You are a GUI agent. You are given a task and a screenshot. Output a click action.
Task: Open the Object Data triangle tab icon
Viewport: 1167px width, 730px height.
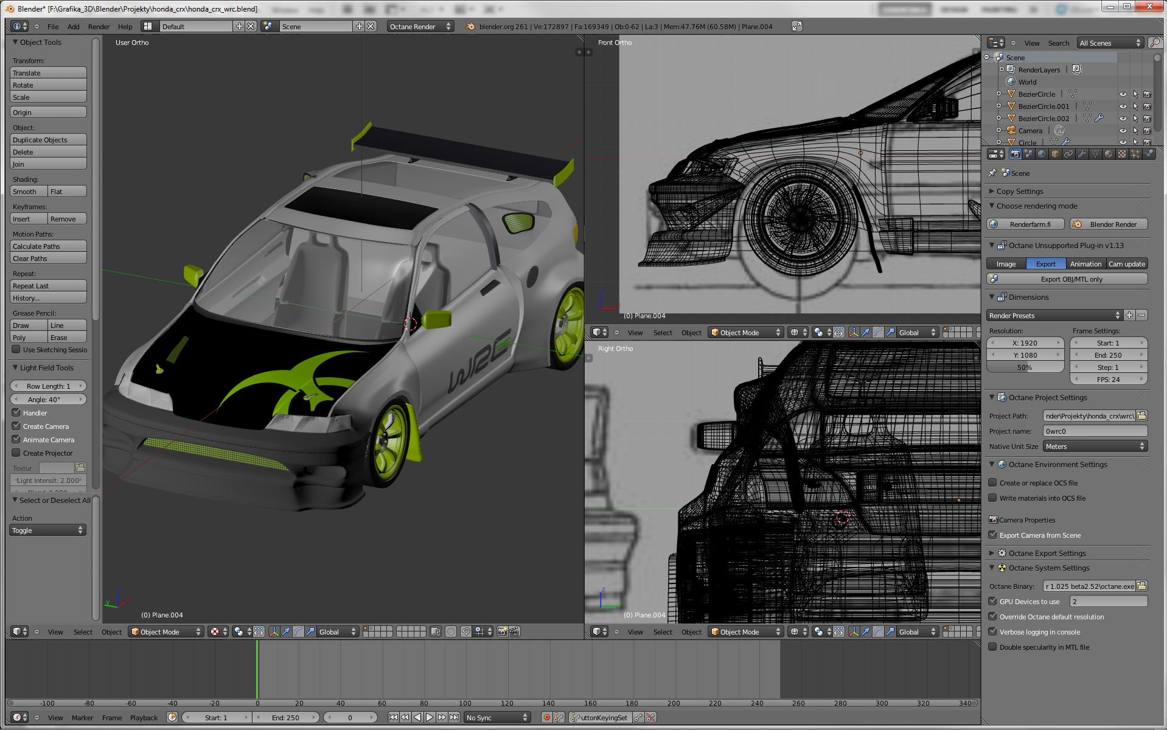coord(1095,155)
